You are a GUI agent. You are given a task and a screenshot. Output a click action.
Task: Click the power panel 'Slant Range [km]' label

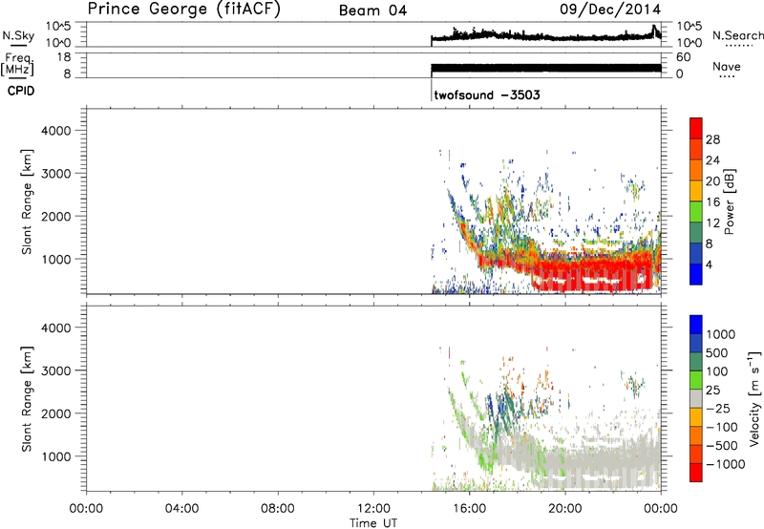pos(27,201)
